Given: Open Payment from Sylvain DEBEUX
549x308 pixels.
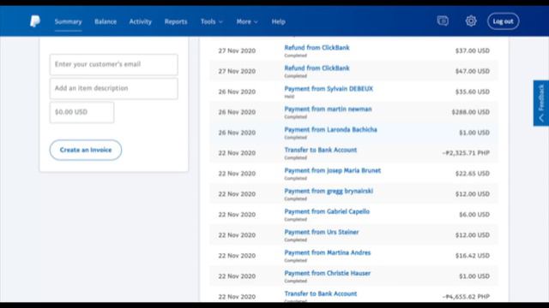Looking at the screenshot, I should (x=329, y=89).
